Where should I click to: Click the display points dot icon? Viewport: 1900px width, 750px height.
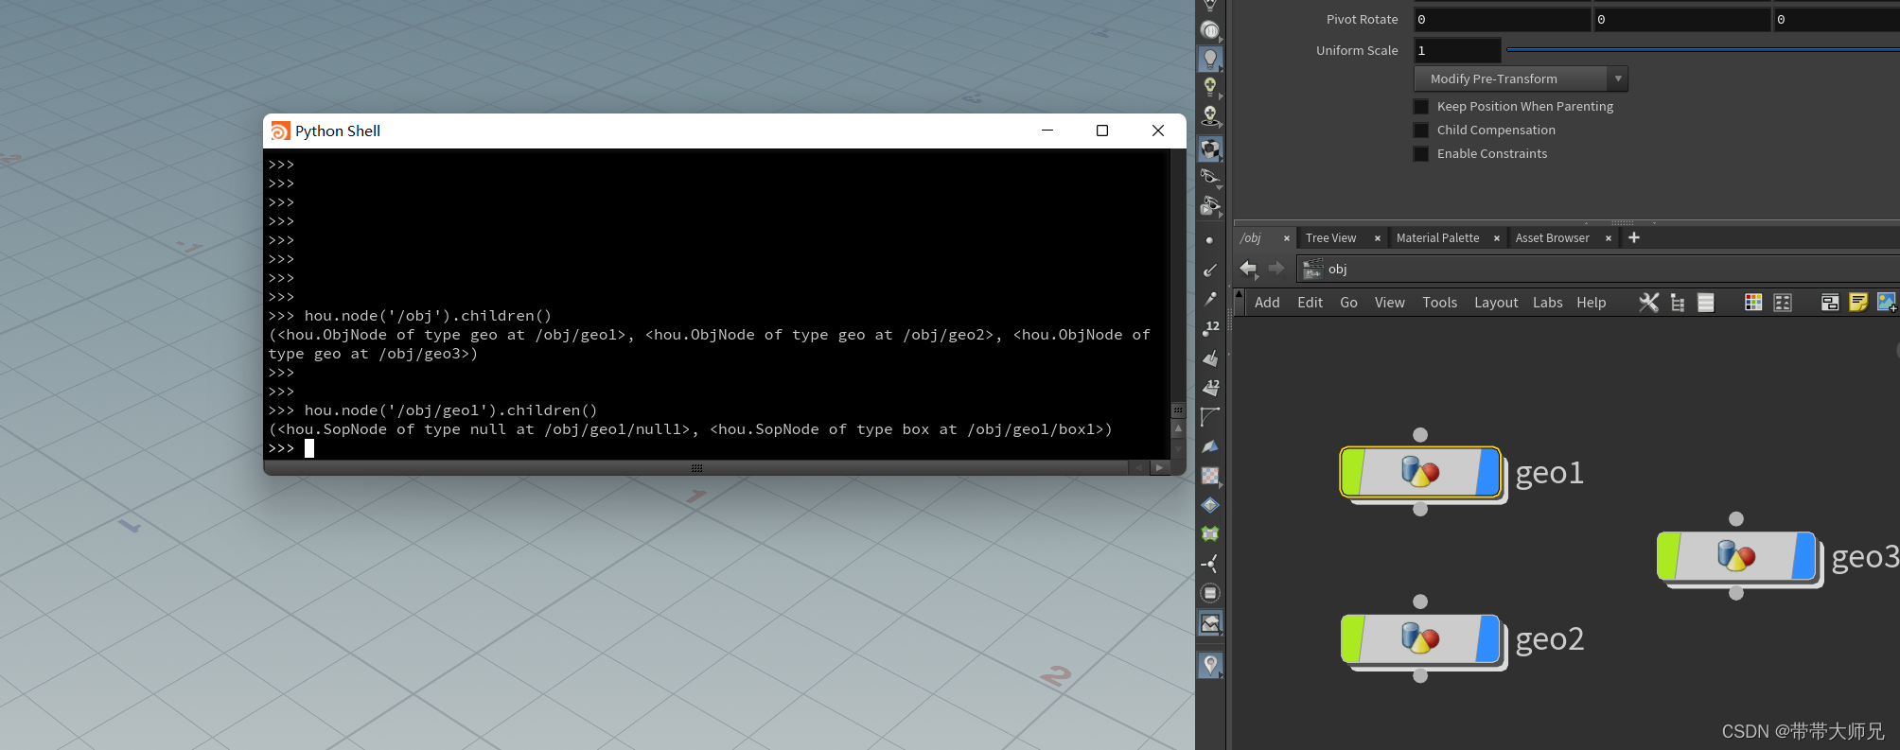tap(1209, 240)
